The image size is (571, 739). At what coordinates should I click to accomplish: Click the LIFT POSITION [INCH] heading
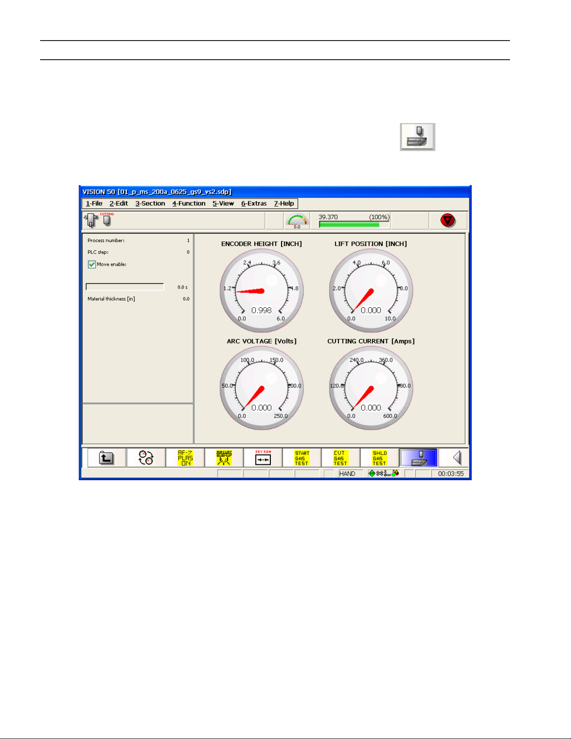(x=371, y=244)
